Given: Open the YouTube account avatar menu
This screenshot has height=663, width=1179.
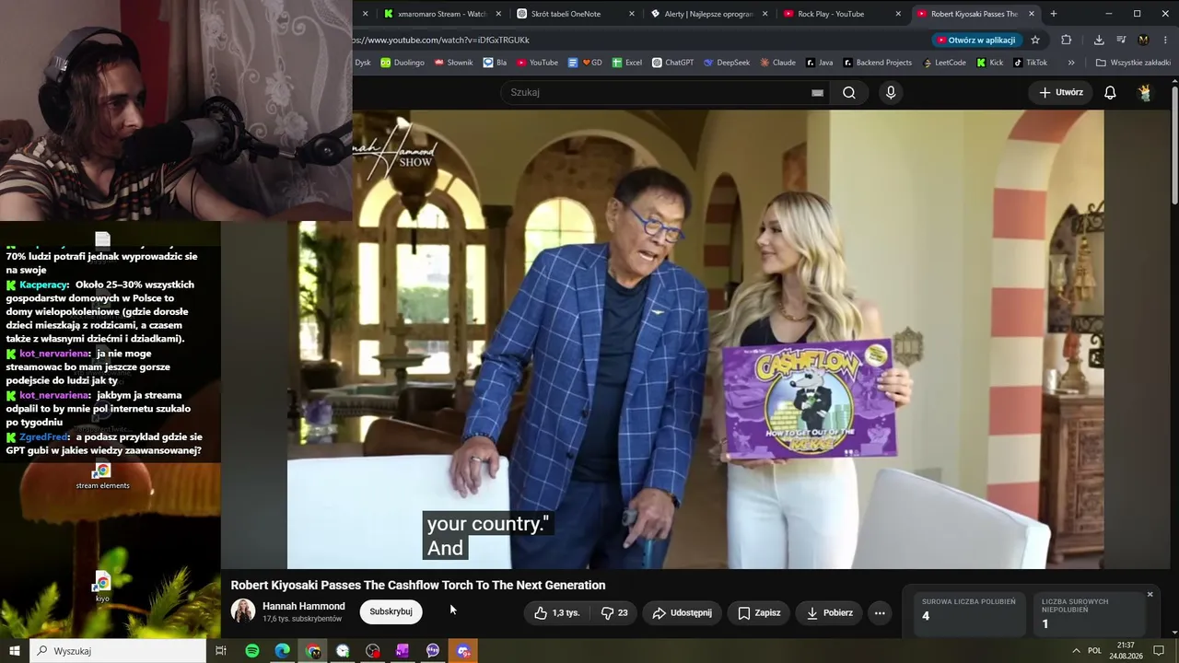Looking at the screenshot, I should [x=1145, y=92].
